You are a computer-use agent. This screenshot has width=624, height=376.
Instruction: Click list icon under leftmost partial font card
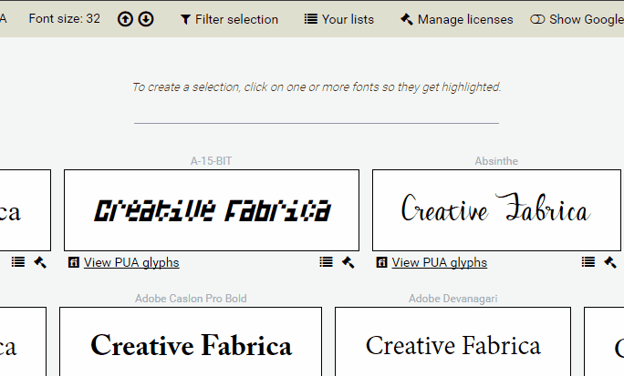[18, 262]
